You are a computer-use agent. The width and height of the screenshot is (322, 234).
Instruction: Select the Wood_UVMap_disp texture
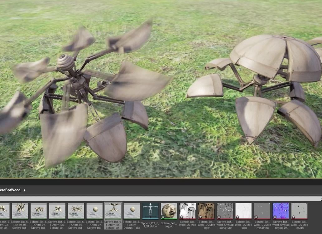click(x=243, y=216)
